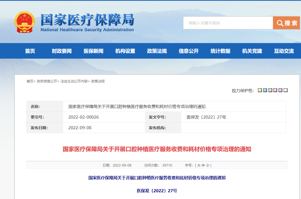Click the 法定主动公开内容 breadcrumb link
Screen dimensions: 301x199
tap(74, 81)
